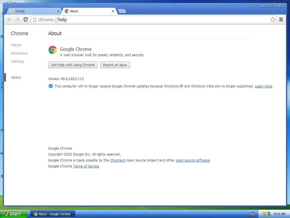
Task: Bookmark this page with the star icon
Action: tap(273, 20)
